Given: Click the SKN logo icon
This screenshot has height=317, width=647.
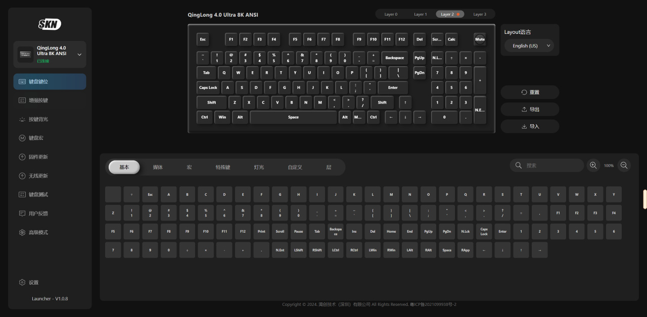Looking at the screenshot, I should (50, 24).
